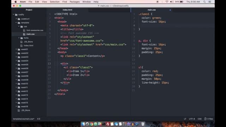Click cursor position 4:3 in status bar
The height and width of the screenshot is (127, 226).
[x=38, y=119]
